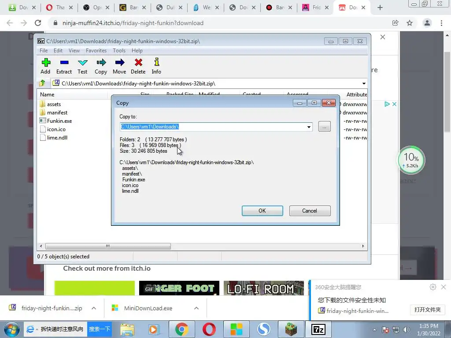The image size is (451, 338).
Task: Open a new browser tab
Action: 380,8
